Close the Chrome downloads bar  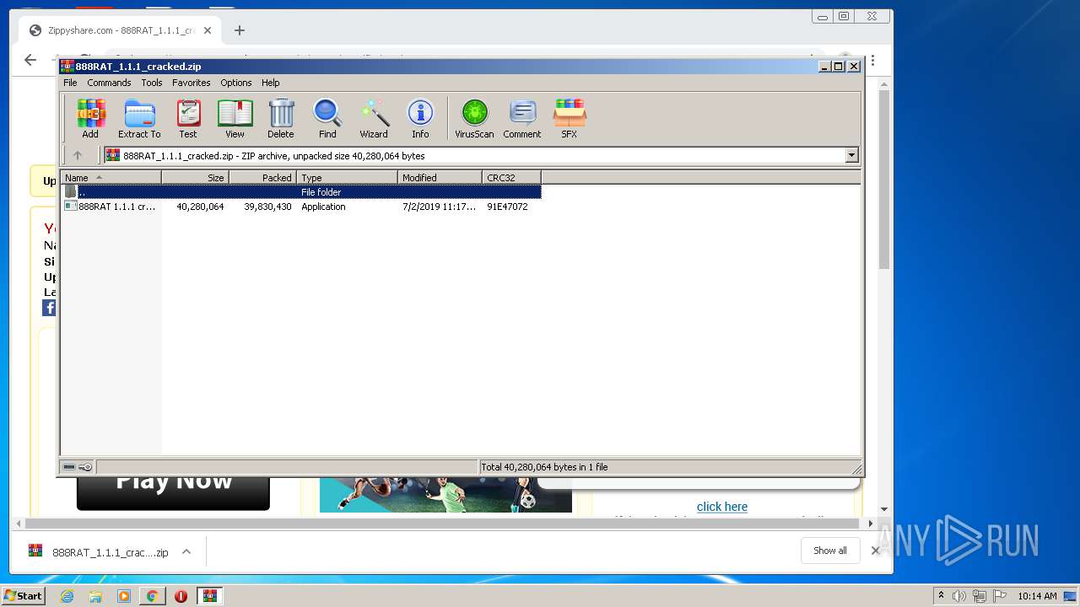tap(875, 551)
